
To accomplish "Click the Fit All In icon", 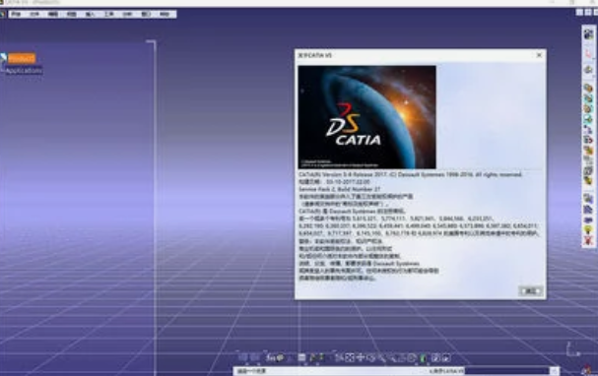I will coord(350,357).
